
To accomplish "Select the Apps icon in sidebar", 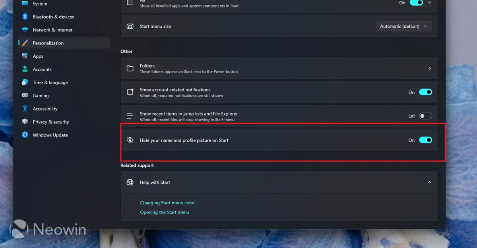I will coord(25,56).
